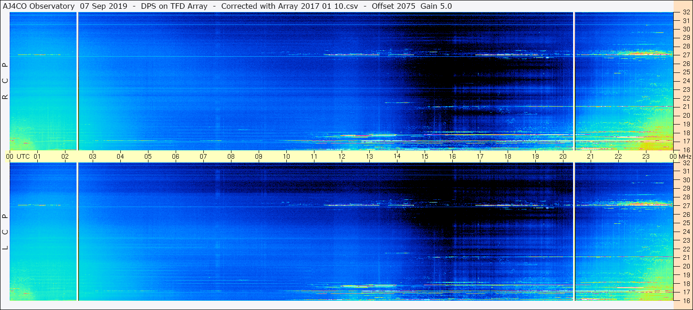This screenshot has width=693, height=310.
Task: Click hour 06 on the UTC time axis
Action: pyautogui.click(x=176, y=156)
